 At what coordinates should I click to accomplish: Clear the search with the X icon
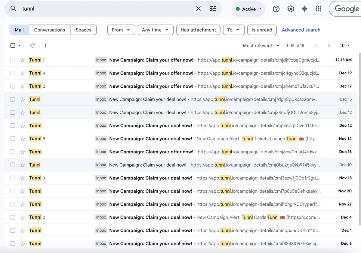[198, 9]
